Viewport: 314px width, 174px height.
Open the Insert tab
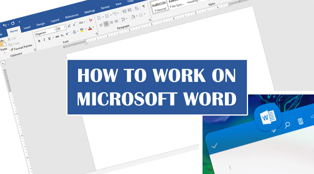27,27
